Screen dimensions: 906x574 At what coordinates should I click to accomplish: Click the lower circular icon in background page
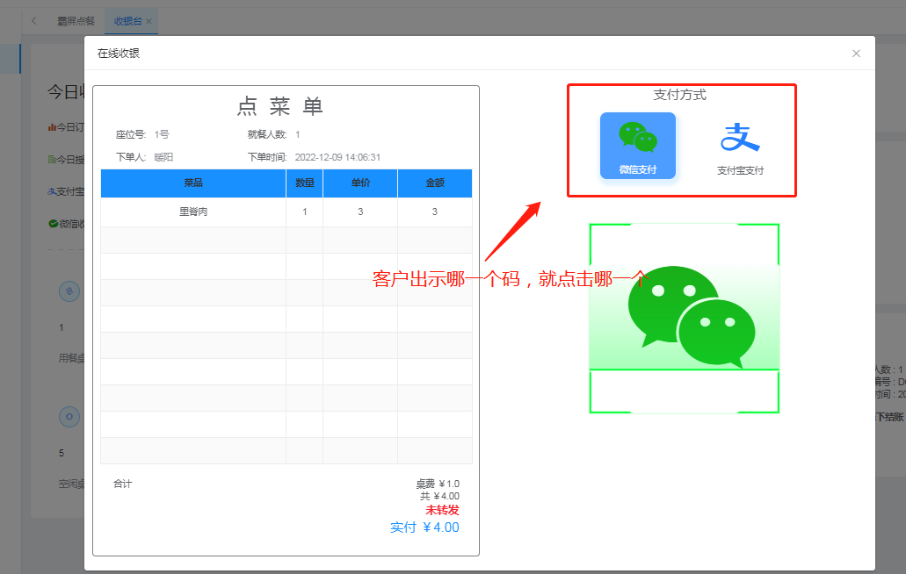(x=69, y=417)
